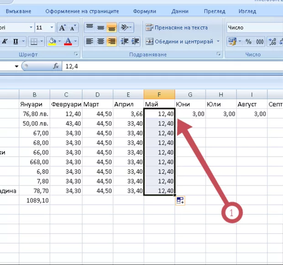This screenshot has width=283, height=265.
Task: Open the borders dropdown arrow
Action: 42,41
